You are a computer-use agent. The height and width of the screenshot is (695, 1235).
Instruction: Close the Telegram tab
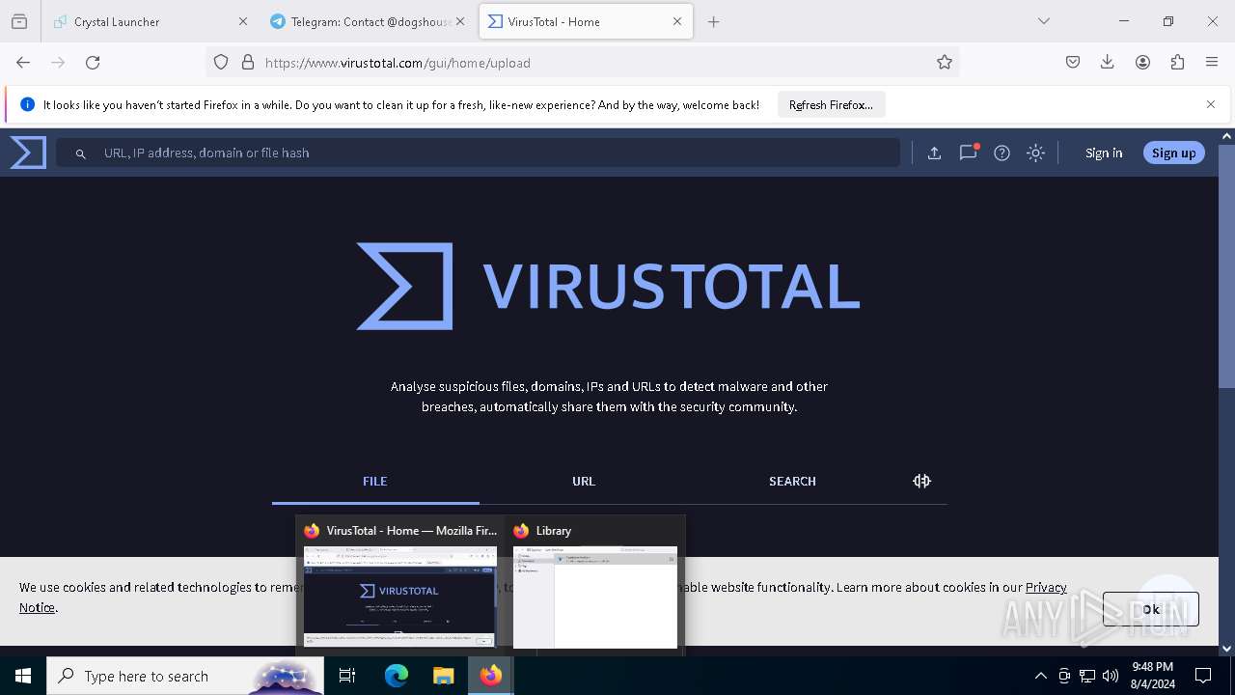click(x=460, y=21)
